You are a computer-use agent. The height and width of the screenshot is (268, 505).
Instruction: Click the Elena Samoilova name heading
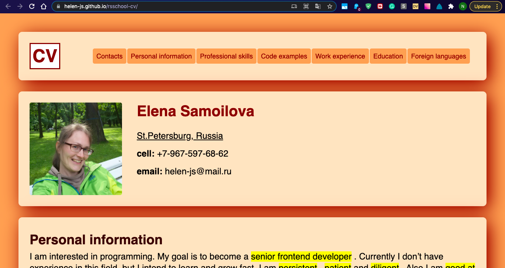[x=196, y=111]
